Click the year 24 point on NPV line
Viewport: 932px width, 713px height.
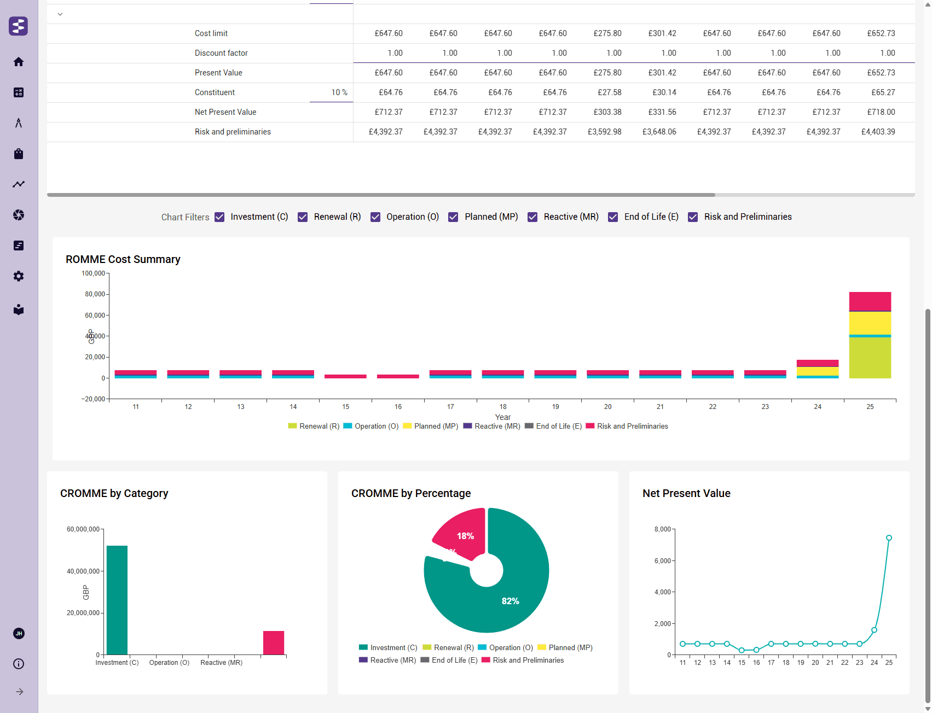874,630
